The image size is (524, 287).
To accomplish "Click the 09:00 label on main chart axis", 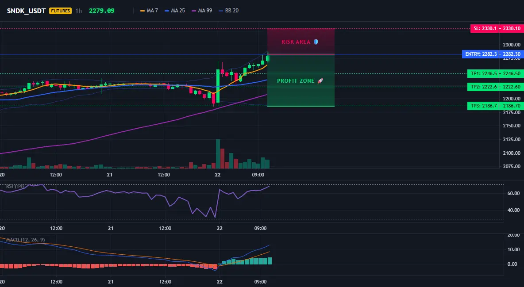I will point(258,175).
